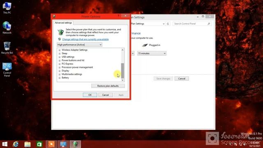Click Save changes in Plan Settings

pyautogui.click(x=163, y=79)
